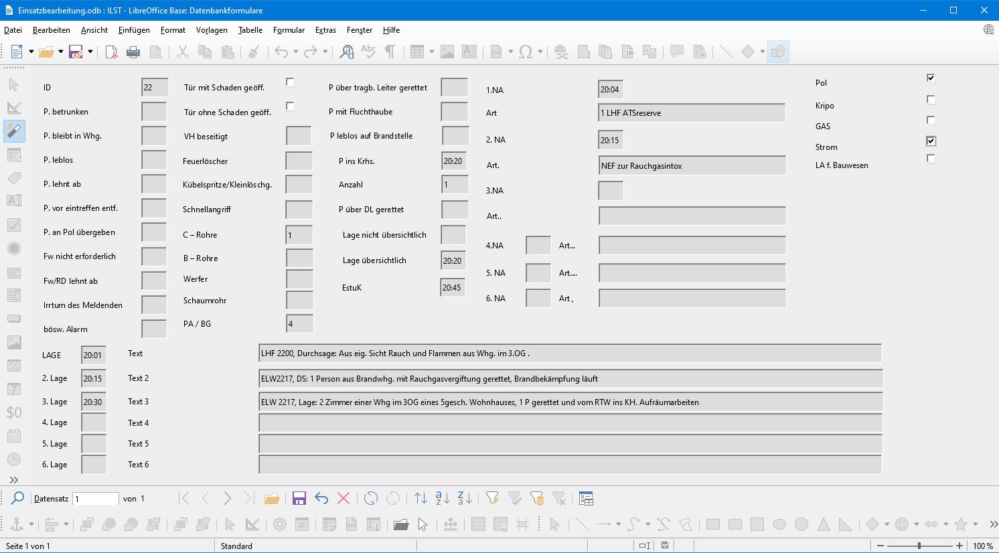Image resolution: width=999 pixels, height=553 pixels.
Task: Click the Sort ascending icon
Action: click(443, 499)
